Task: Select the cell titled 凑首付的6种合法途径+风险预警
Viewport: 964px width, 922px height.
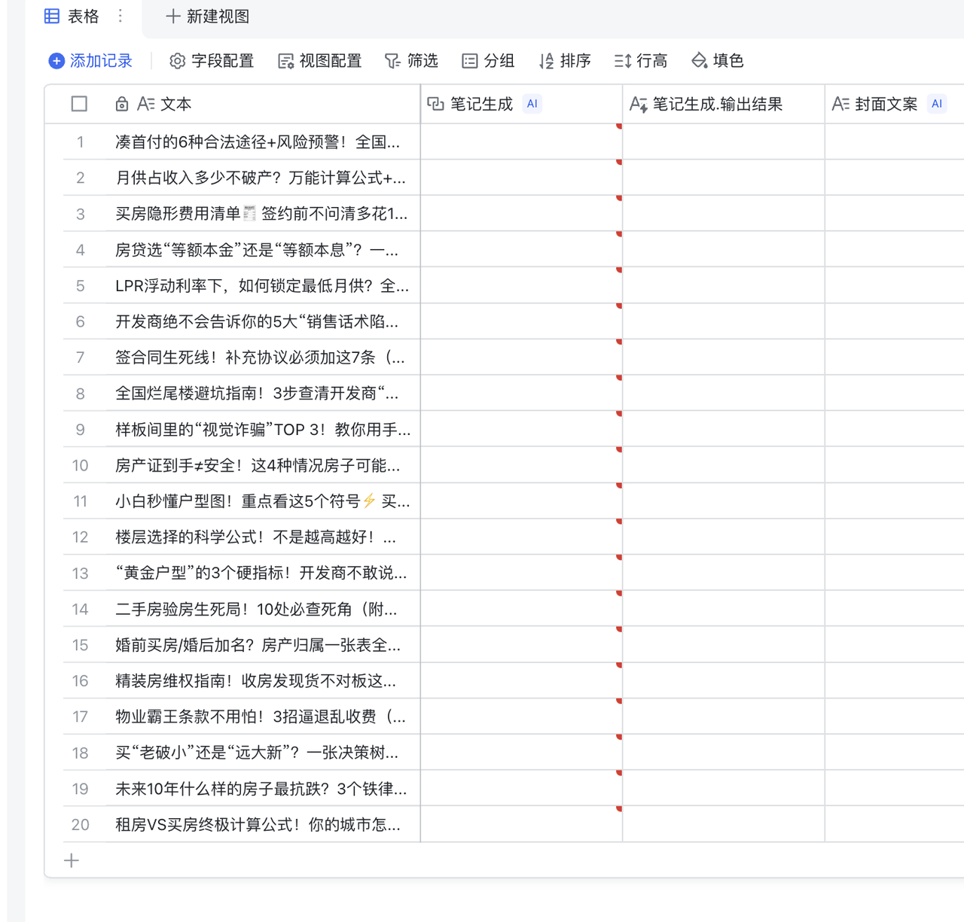Action: 260,141
